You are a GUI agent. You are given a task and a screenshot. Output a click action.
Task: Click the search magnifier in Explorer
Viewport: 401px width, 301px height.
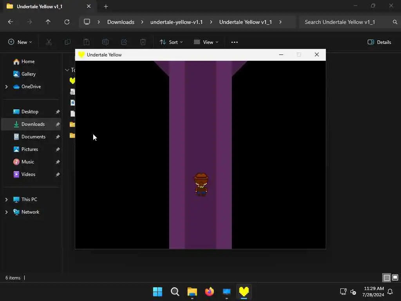395,22
